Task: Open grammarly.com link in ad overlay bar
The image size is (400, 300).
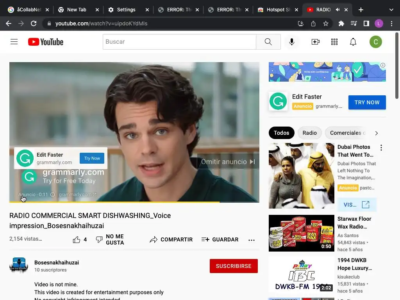Action: [78, 195]
